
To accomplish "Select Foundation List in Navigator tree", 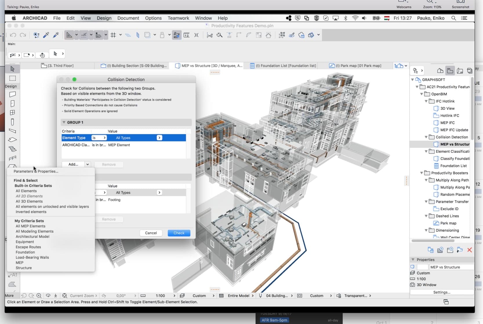I will point(453,166).
